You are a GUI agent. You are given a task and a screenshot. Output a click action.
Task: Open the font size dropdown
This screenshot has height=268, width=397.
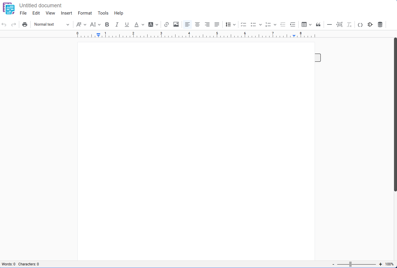(x=95, y=24)
